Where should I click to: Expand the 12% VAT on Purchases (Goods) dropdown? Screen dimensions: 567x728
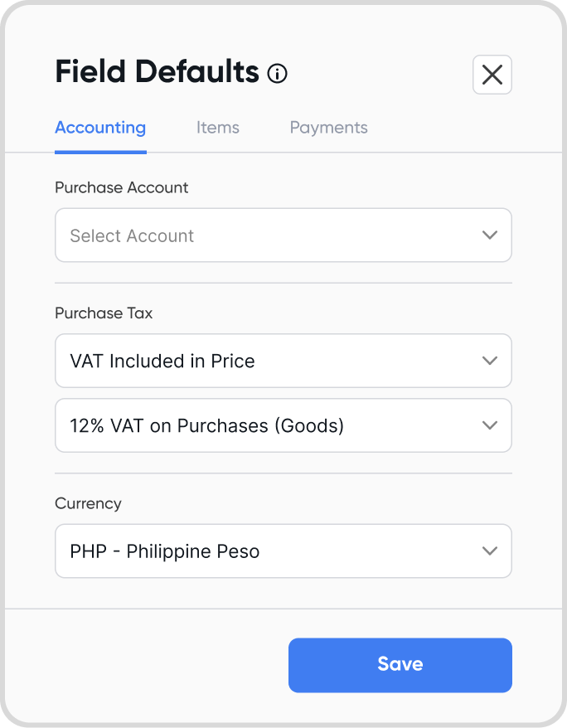283,425
